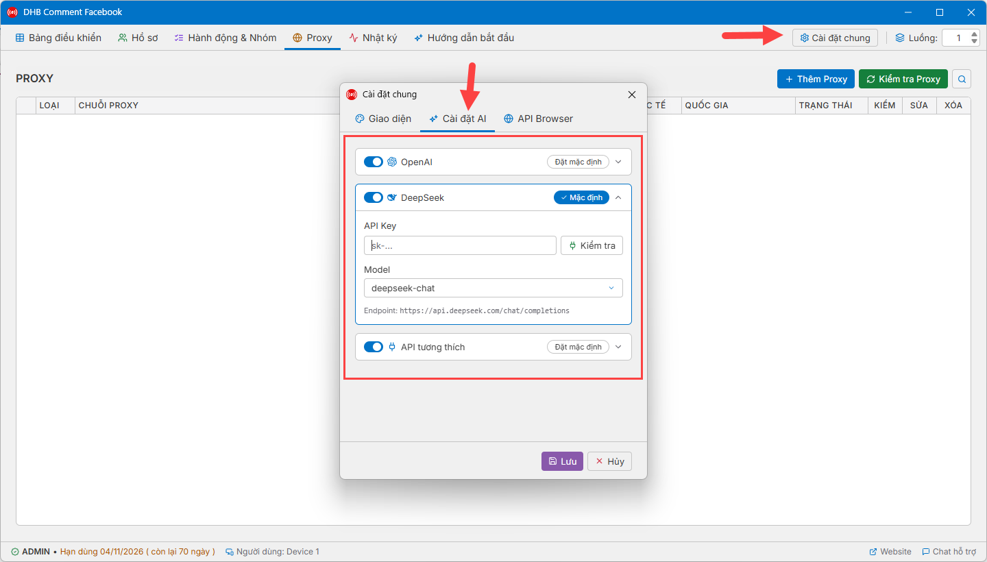Viewport: 987px width, 562px height.
Task: Close the Cài đặt chung dialog
Action: click(632, 95)
